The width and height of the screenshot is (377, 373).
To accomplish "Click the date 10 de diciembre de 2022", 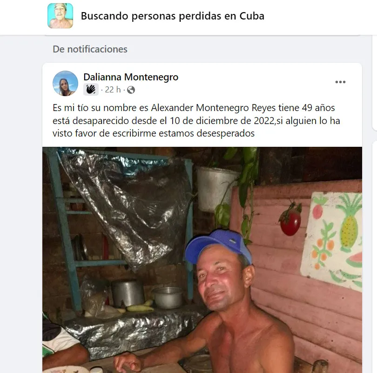I will (222, 121).
